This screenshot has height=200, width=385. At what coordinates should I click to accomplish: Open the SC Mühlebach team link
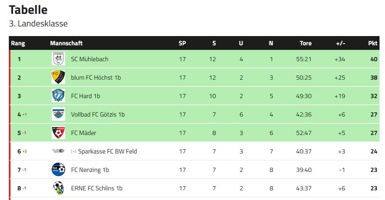[90, 59]
